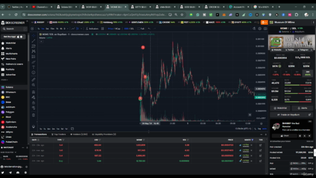The image size is (316, 178).
Task: Open the chart templates grid icon
Action: tap(103, 29)
